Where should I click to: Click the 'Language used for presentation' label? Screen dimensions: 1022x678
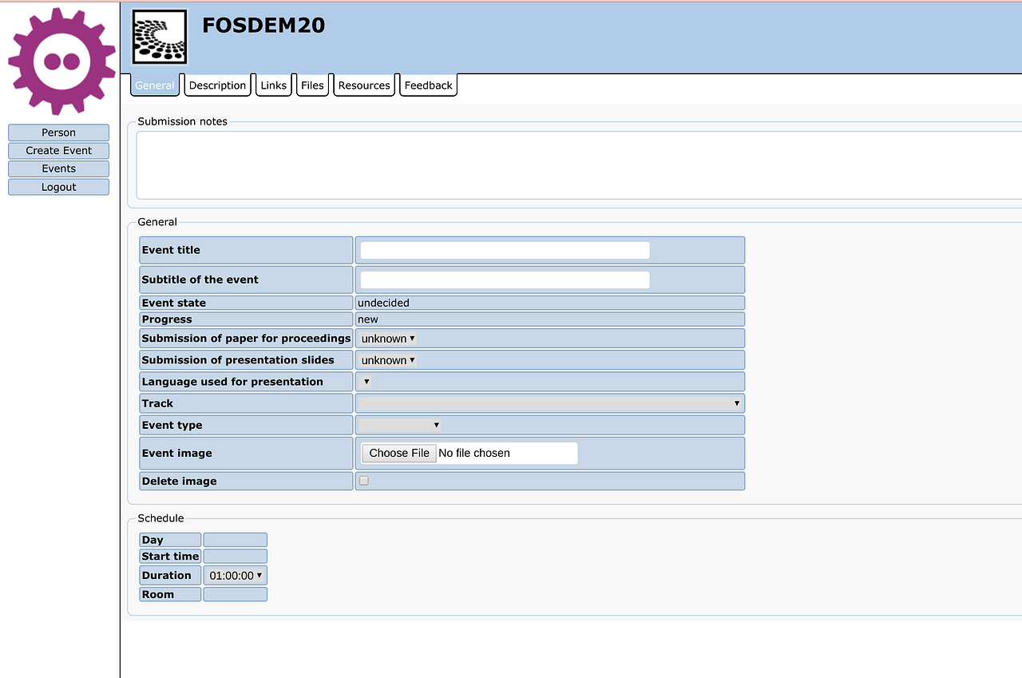pos(232,382)
